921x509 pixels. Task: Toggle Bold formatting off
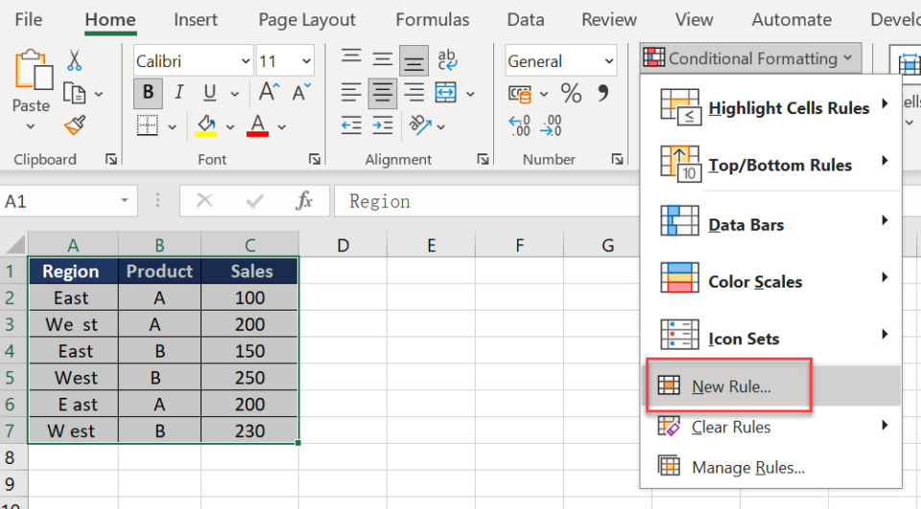click(x=148, y=93)
